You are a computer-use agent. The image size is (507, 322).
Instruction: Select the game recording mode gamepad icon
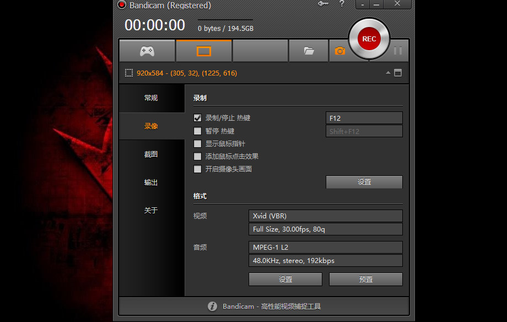click(147, 51)
